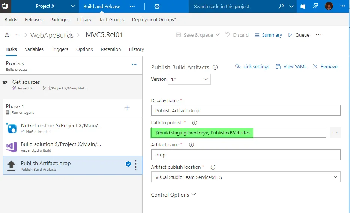The height and width of the screenshot is (213, 350).
Task: Select the Phase 1 Run on agent row
Action: (x=72, y=109)
